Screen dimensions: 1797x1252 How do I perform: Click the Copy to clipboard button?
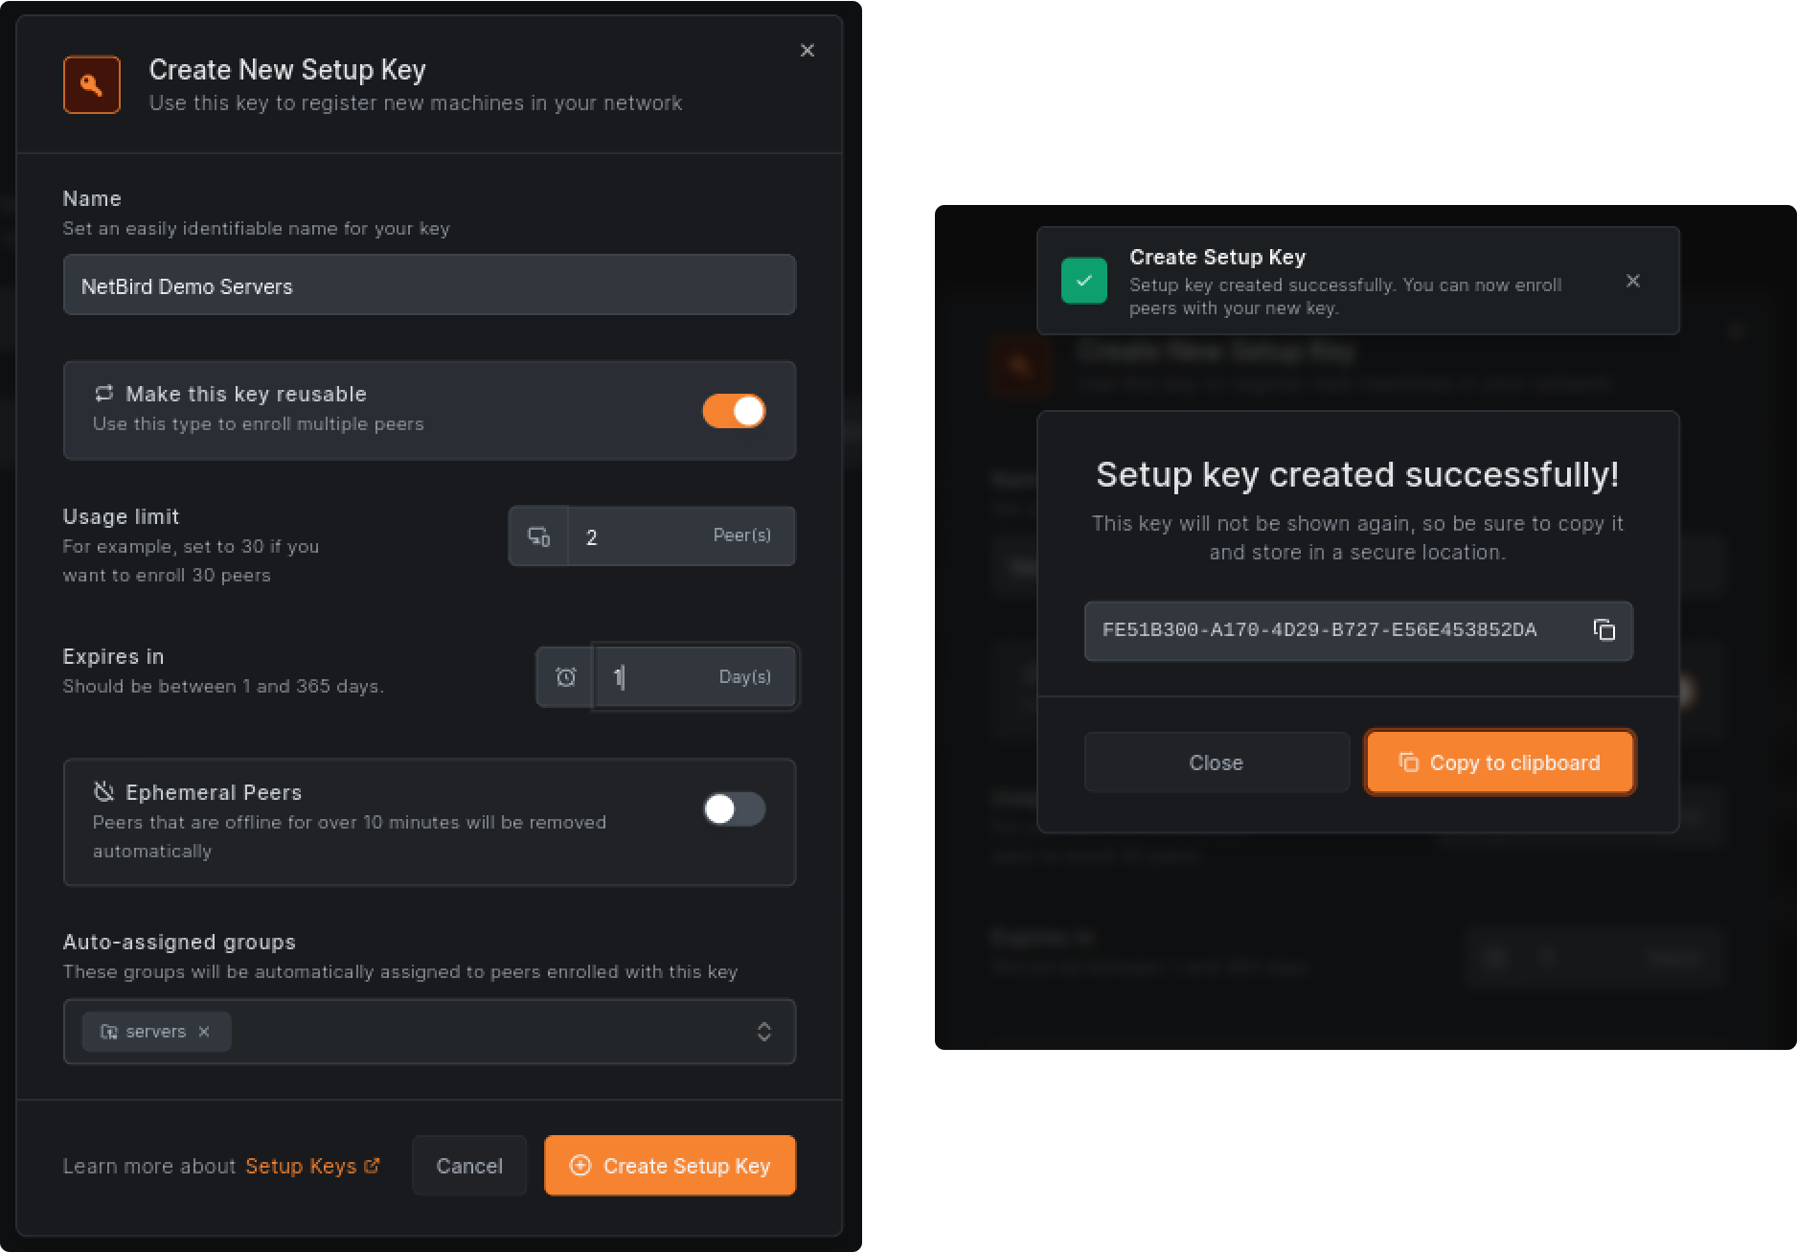pyautogui.click(x=1499, y=763)
